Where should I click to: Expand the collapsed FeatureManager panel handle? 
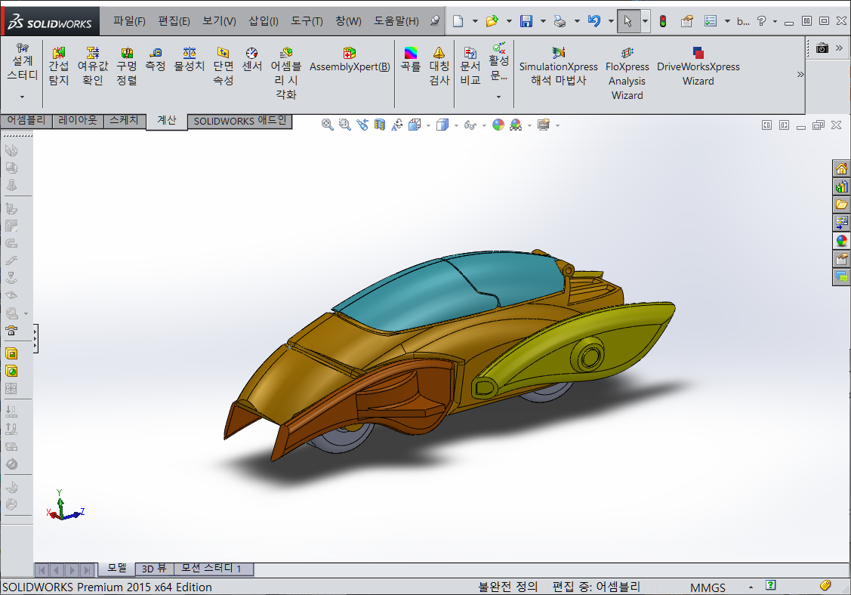35,339
